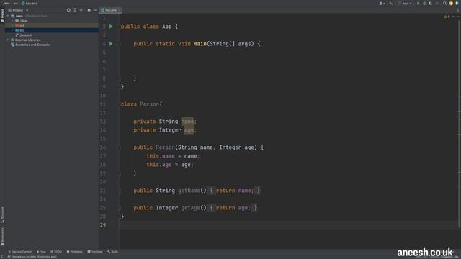Open the Version Control tool window

tap(19, 252)
